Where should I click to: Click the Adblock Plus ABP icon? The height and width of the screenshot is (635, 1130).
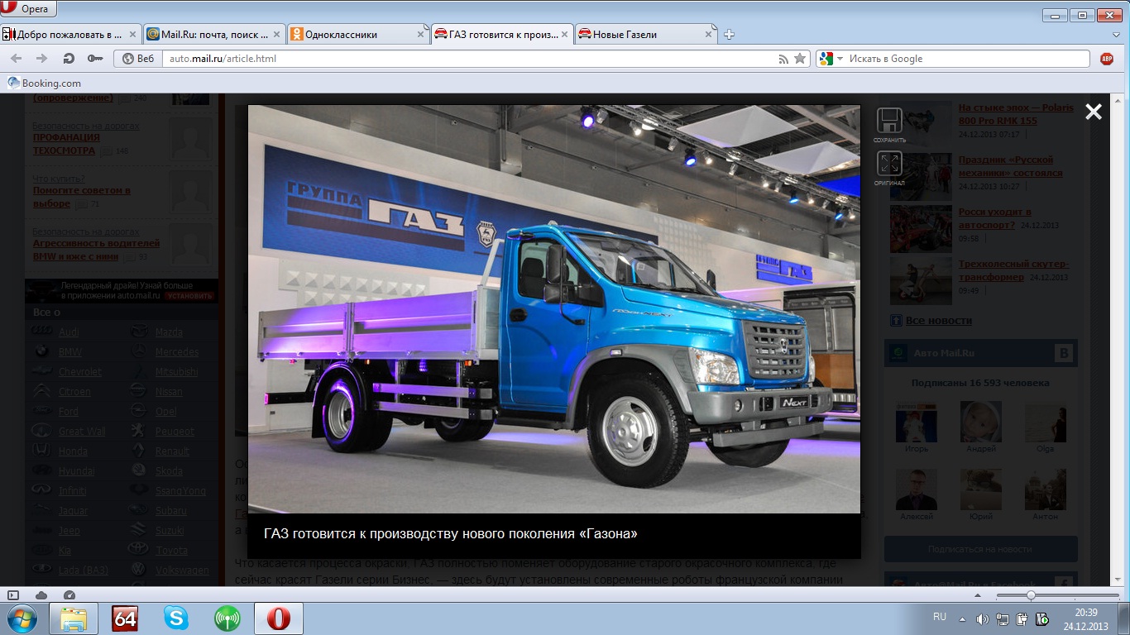(x=1107, y=59)
